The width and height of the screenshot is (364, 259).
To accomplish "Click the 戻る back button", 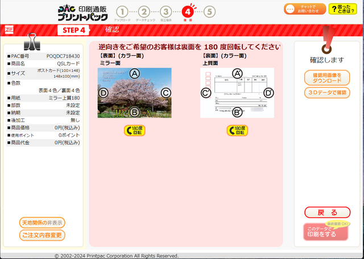I will coord(327,212).
